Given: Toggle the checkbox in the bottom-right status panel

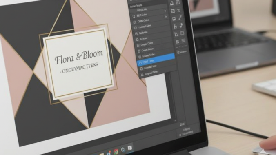Looking at the screenshot, I should 180,135.
